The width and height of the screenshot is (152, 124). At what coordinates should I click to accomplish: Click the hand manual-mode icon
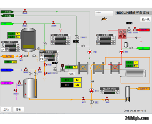104,19
